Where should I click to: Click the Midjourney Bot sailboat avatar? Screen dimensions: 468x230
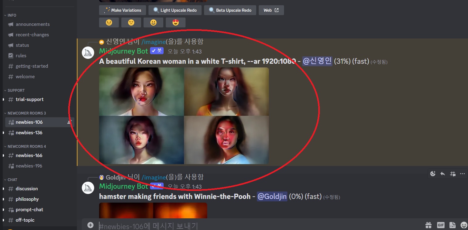pyautogui.click(x=88, y=52)
